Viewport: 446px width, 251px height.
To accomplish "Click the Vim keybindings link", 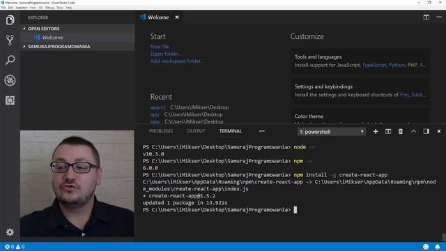I will [404, 95].
